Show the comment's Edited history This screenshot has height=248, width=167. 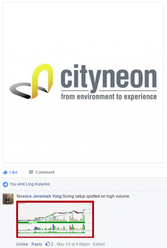[x=99, y=244]
